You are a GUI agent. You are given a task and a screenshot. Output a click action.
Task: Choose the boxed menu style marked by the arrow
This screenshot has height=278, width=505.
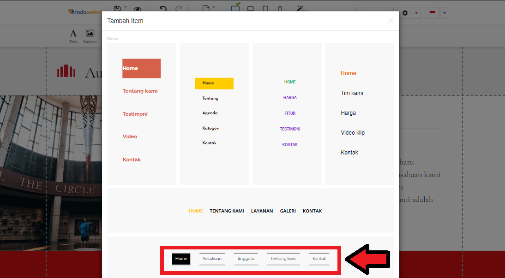[x=251, y=259]
